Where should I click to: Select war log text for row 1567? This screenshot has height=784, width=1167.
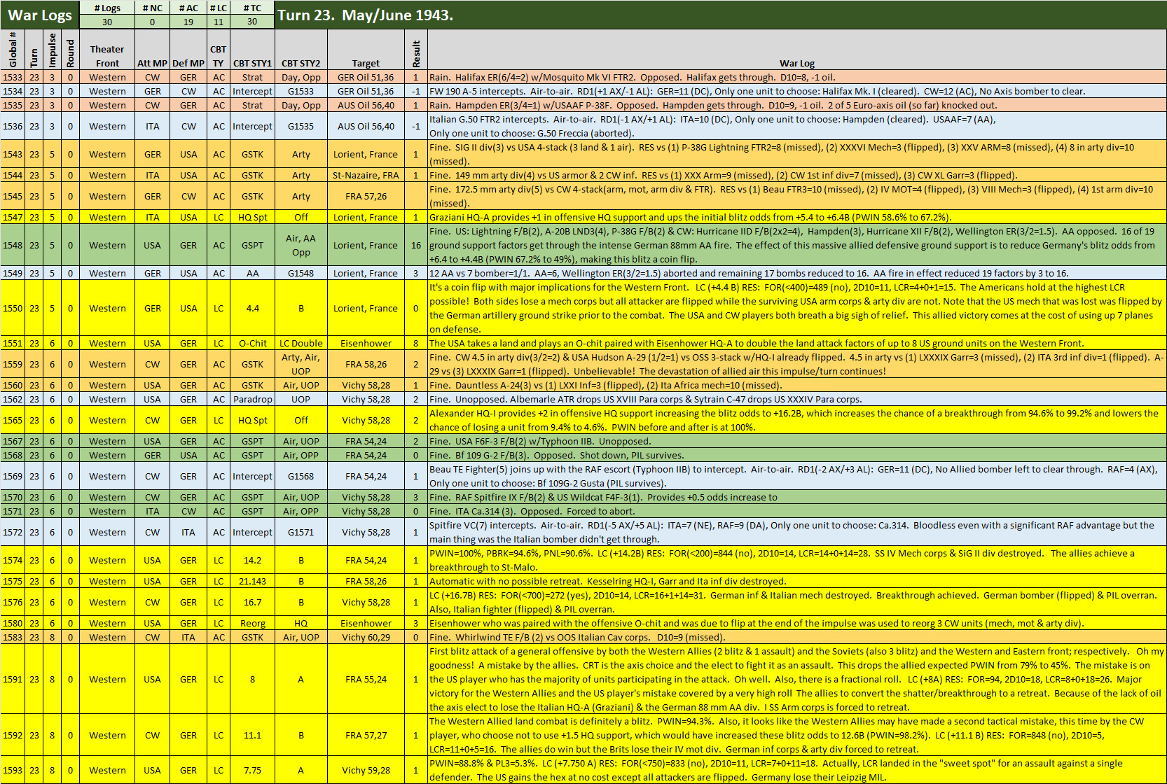(x=797, y=441)
